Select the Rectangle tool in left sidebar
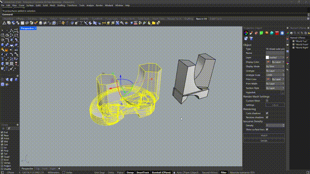 point(16,35)
